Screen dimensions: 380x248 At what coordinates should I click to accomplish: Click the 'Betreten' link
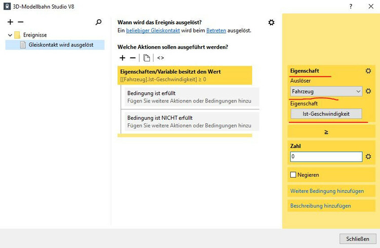(216, 30)
